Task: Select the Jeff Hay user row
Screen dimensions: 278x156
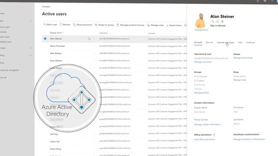Action: click(114, 134)
